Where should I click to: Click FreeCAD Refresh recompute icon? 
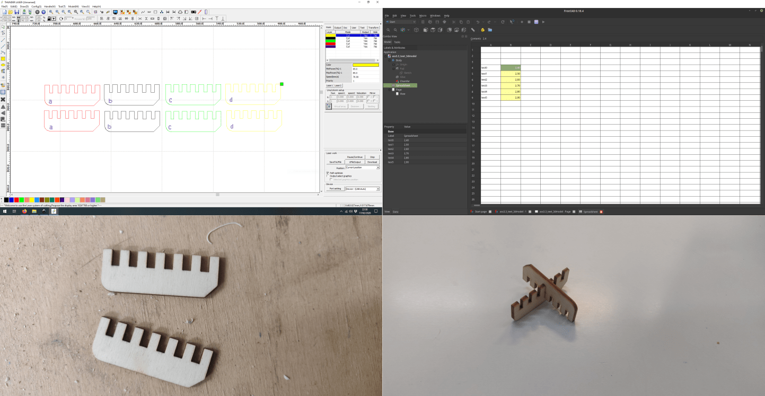coord(503,22)
